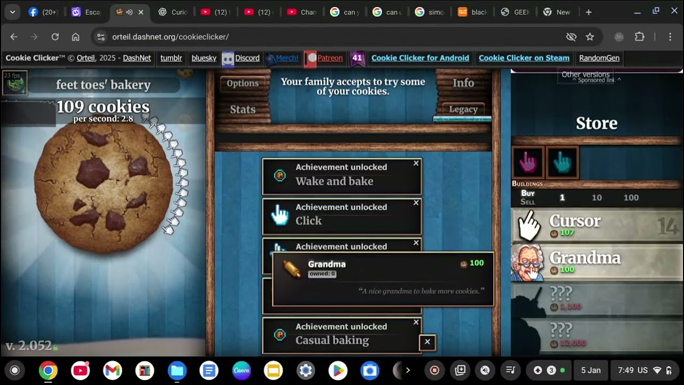View site information icon in address bar
The image size is (684, 385).
pyautogui.click(x=100, y=37)
